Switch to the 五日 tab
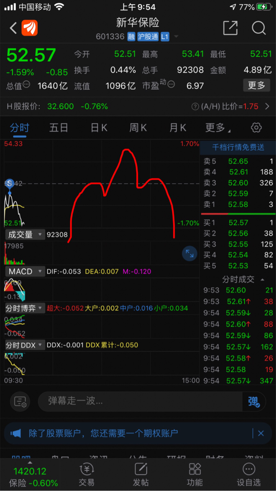276x491 pixels. pyautogui.click(x=59, y=128)
